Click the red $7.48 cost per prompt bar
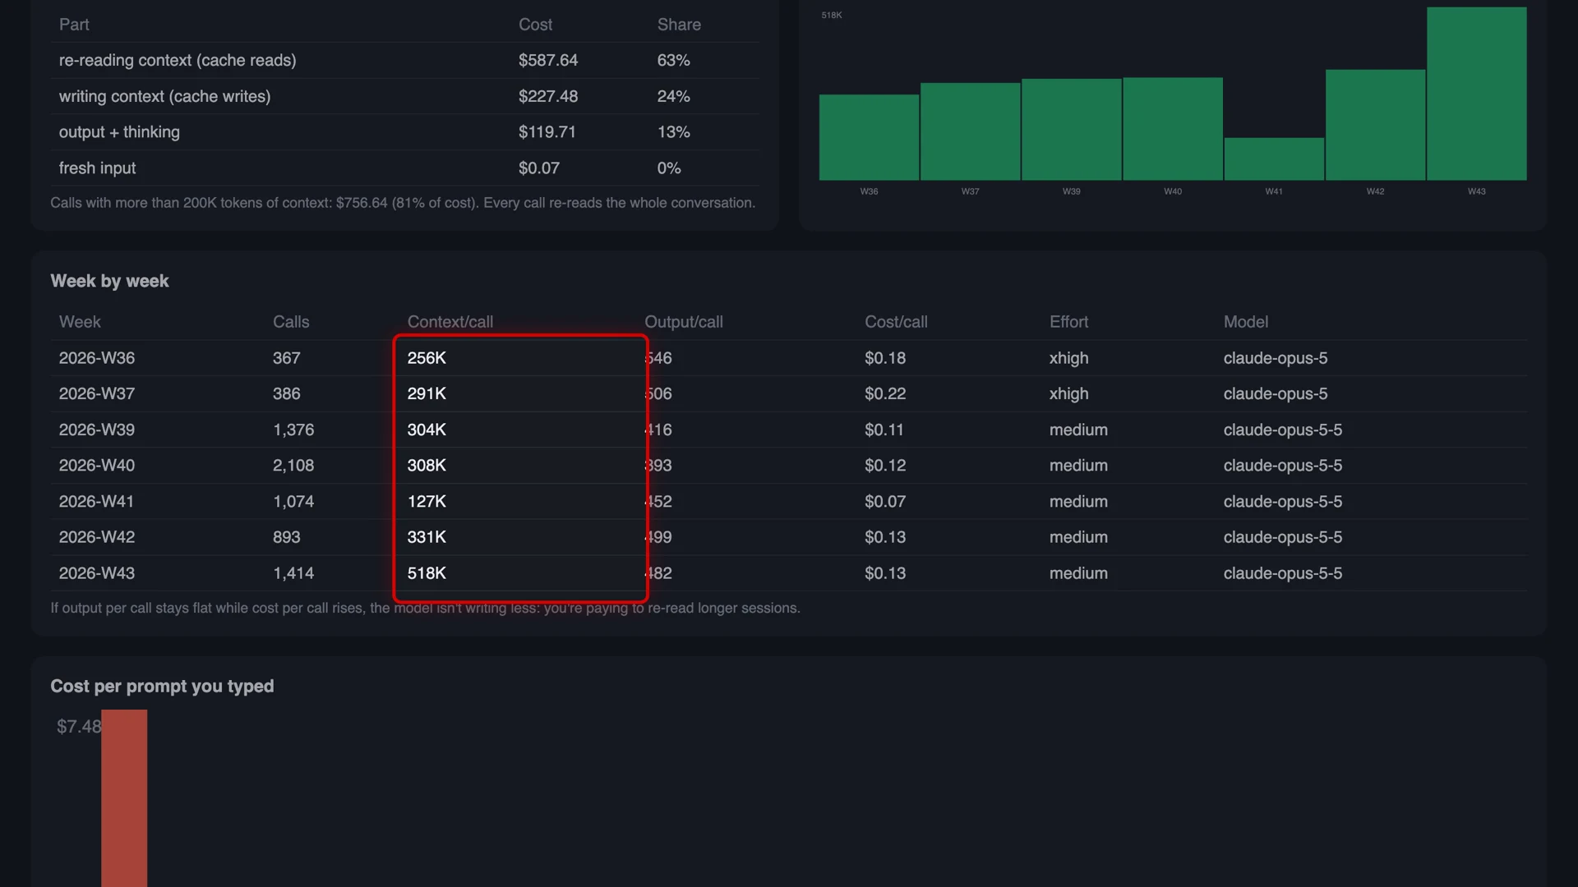 click(124, 798)
